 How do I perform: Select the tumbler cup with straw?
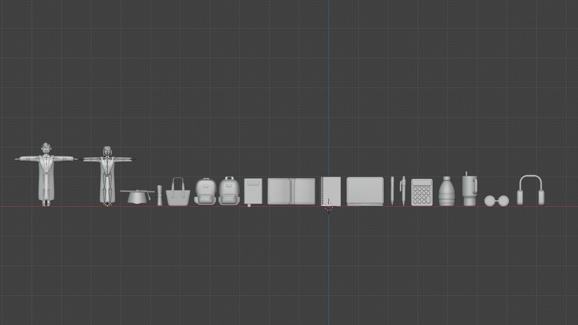pyautogui.click(x=469, y=189)
